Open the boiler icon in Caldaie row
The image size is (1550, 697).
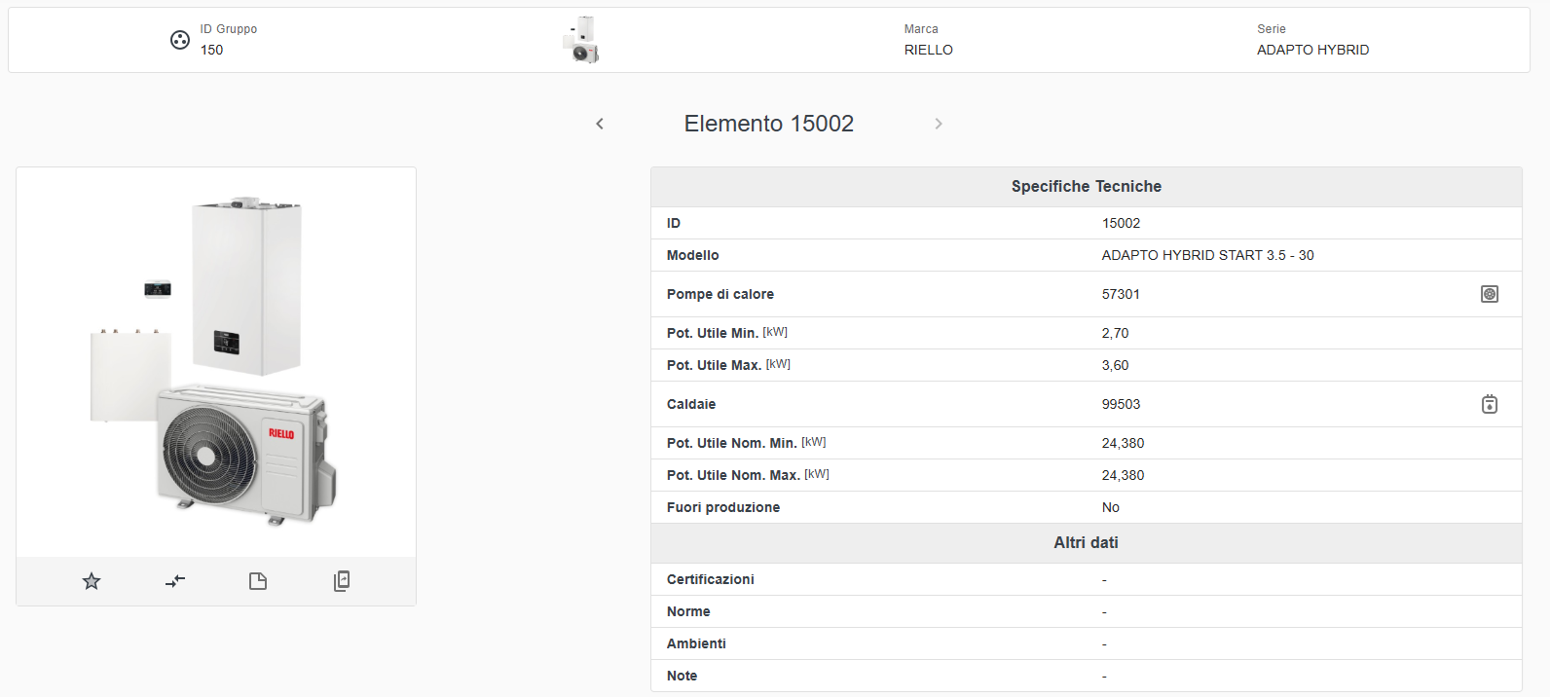click(x=1489, y=404)
